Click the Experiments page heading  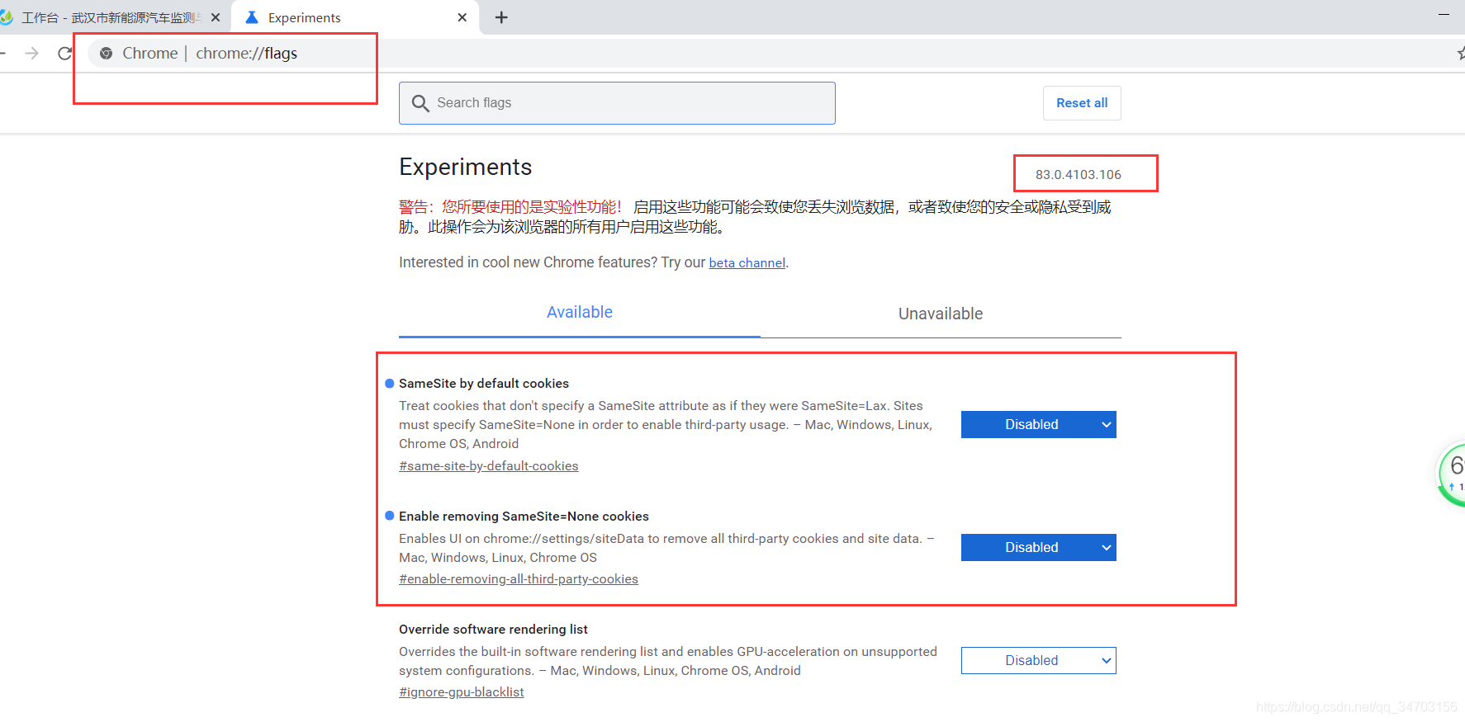[465, 167]
